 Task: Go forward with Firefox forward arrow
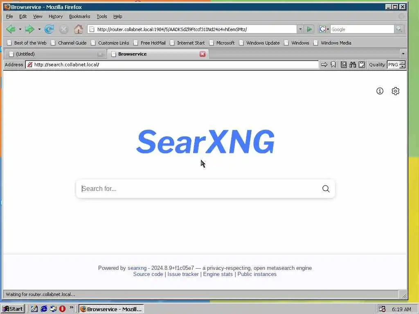(x=29, y=29)
